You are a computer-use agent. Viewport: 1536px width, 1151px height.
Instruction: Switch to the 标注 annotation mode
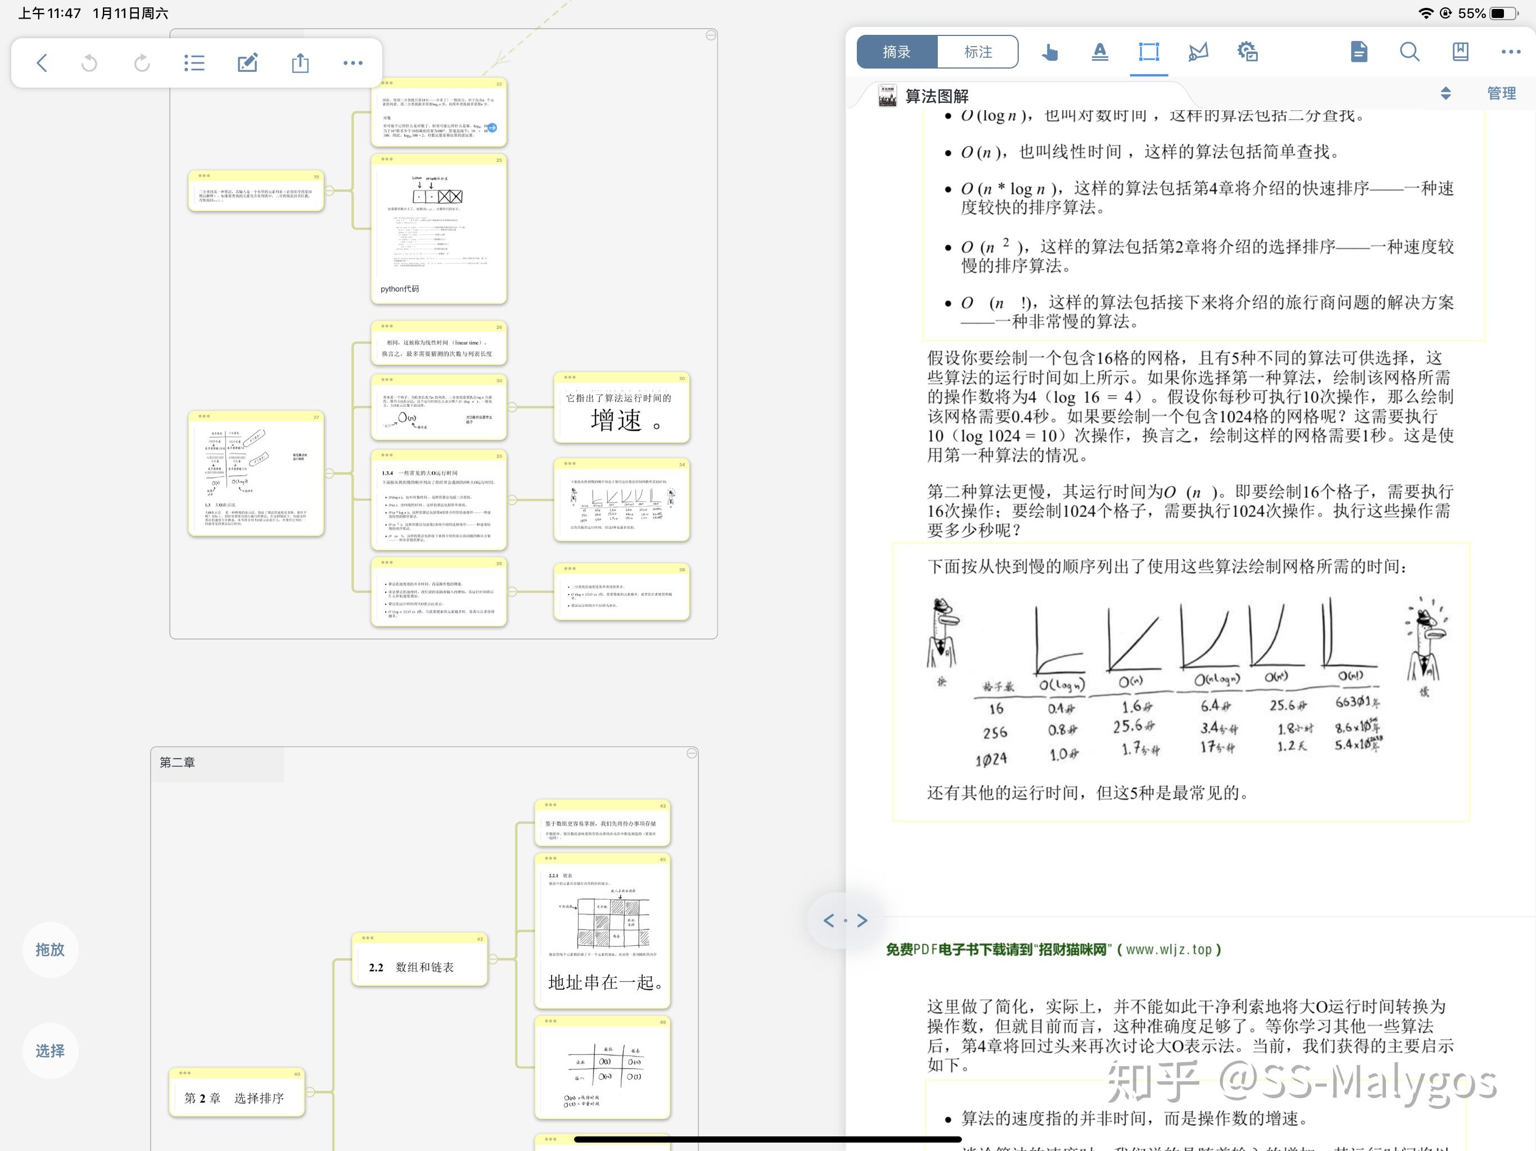point(978,52)
